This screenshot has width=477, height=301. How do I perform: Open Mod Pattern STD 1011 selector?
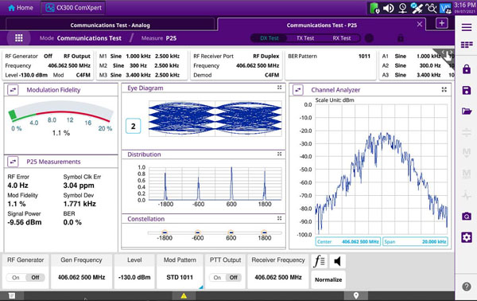[180, 272]
